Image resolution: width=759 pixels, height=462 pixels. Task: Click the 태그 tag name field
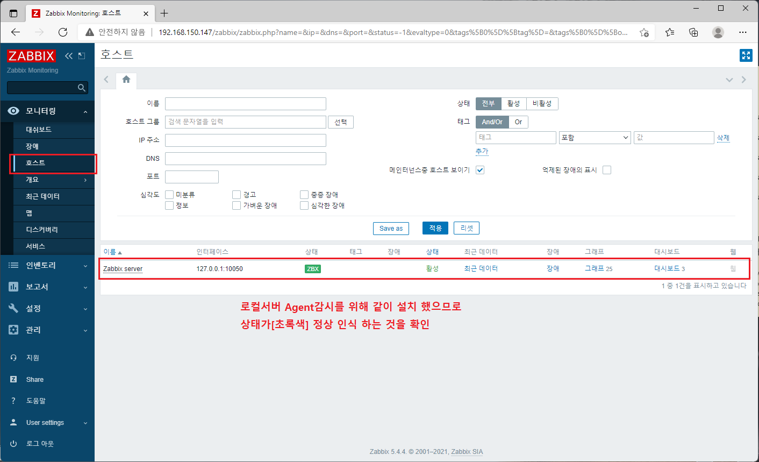[516, 138]
